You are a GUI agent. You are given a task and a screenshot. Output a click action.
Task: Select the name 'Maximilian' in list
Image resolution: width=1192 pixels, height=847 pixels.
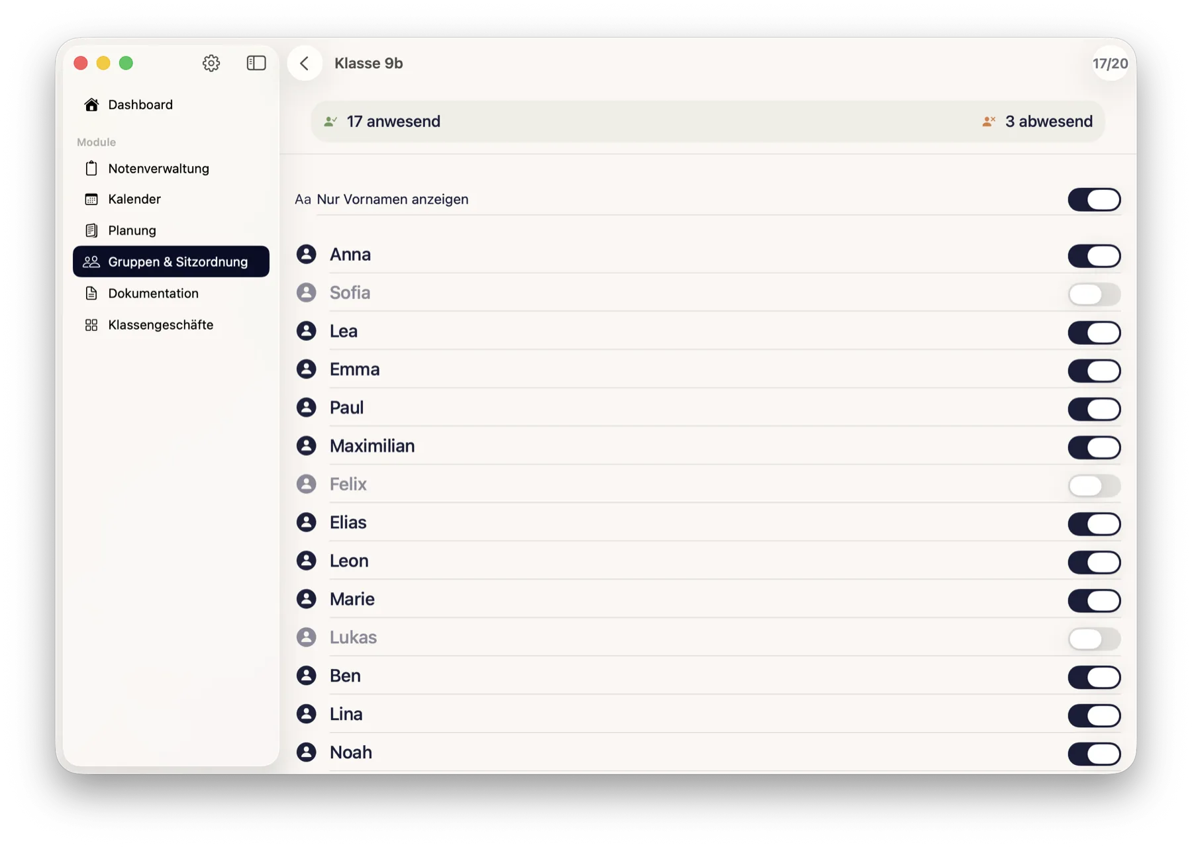point(372,446)
